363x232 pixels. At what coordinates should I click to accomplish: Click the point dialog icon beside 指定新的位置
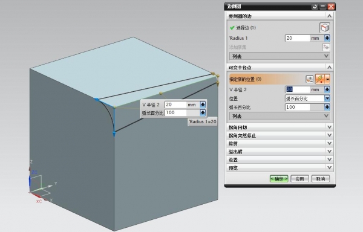(x=310, y=79)
